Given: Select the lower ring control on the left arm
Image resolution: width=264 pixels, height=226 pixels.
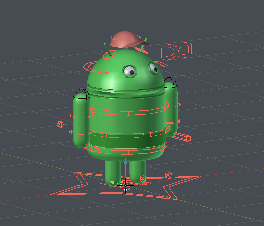Looking at the screenshot, I should pos(82,132).
